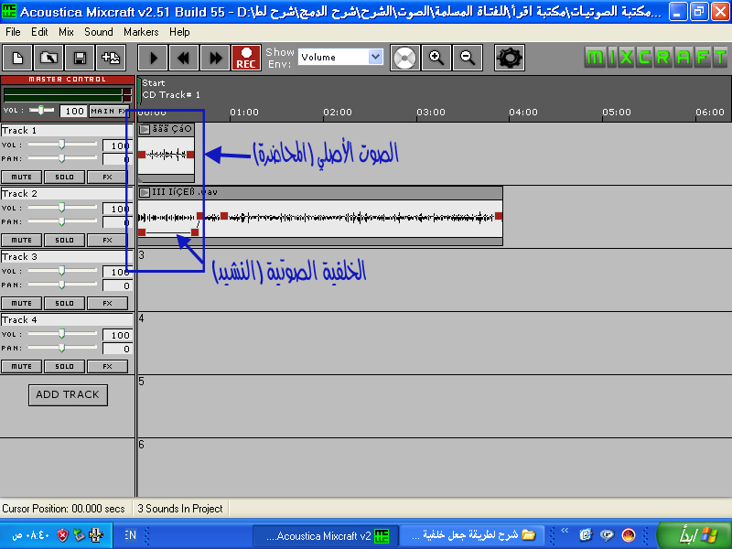Switch to the Acoustica Mixcraft taskbar button
The width and height of the screenshot is (732, 549).
tap(326, 536)
